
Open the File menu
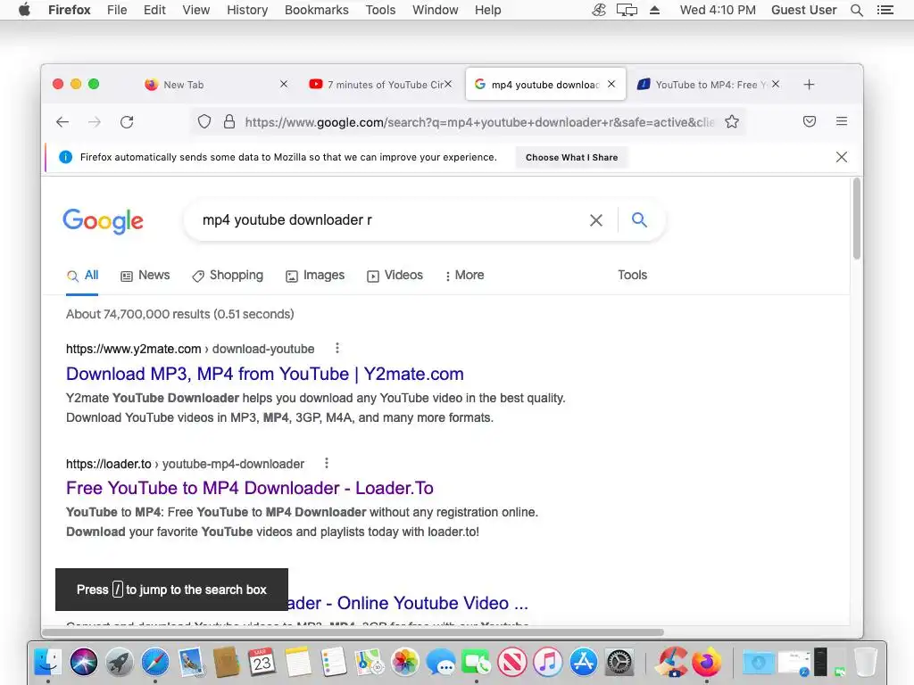coord(117,10)
